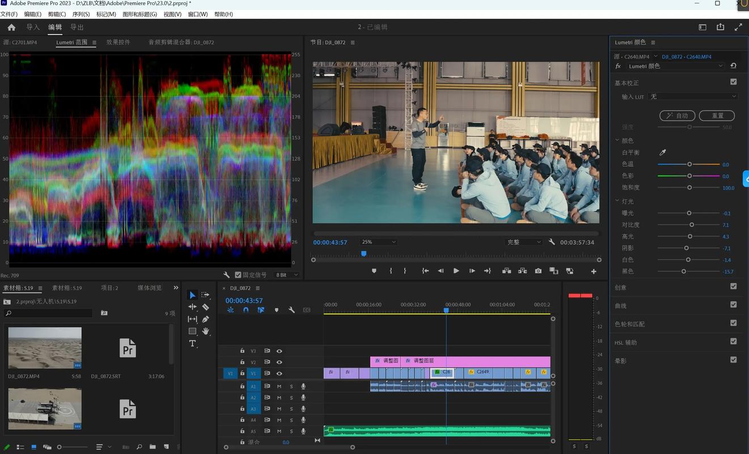This screenshot has height=454, width=749.
Task: Select the Type tool
Action: (192, 343)
